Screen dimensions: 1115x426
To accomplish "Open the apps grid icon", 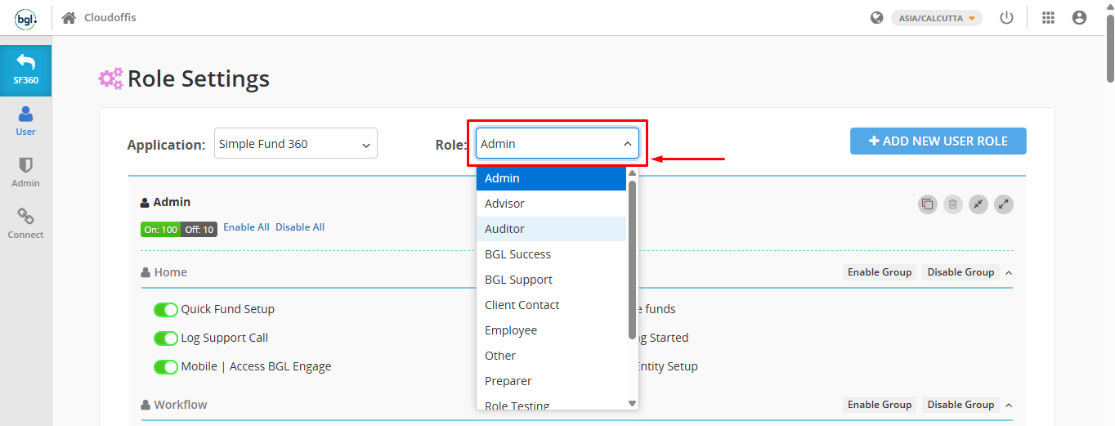I will 1049,18.
